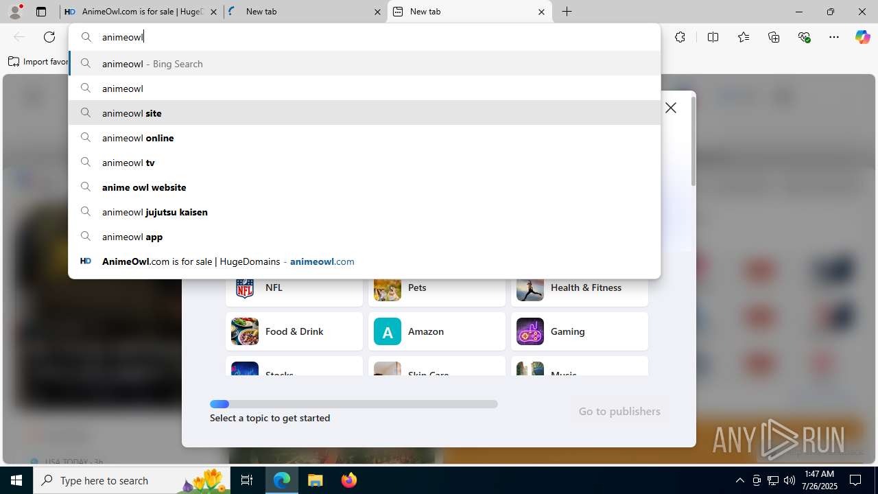Select the Gaming topic card
The image size is (878, 494).
click(x=580, y=331)
